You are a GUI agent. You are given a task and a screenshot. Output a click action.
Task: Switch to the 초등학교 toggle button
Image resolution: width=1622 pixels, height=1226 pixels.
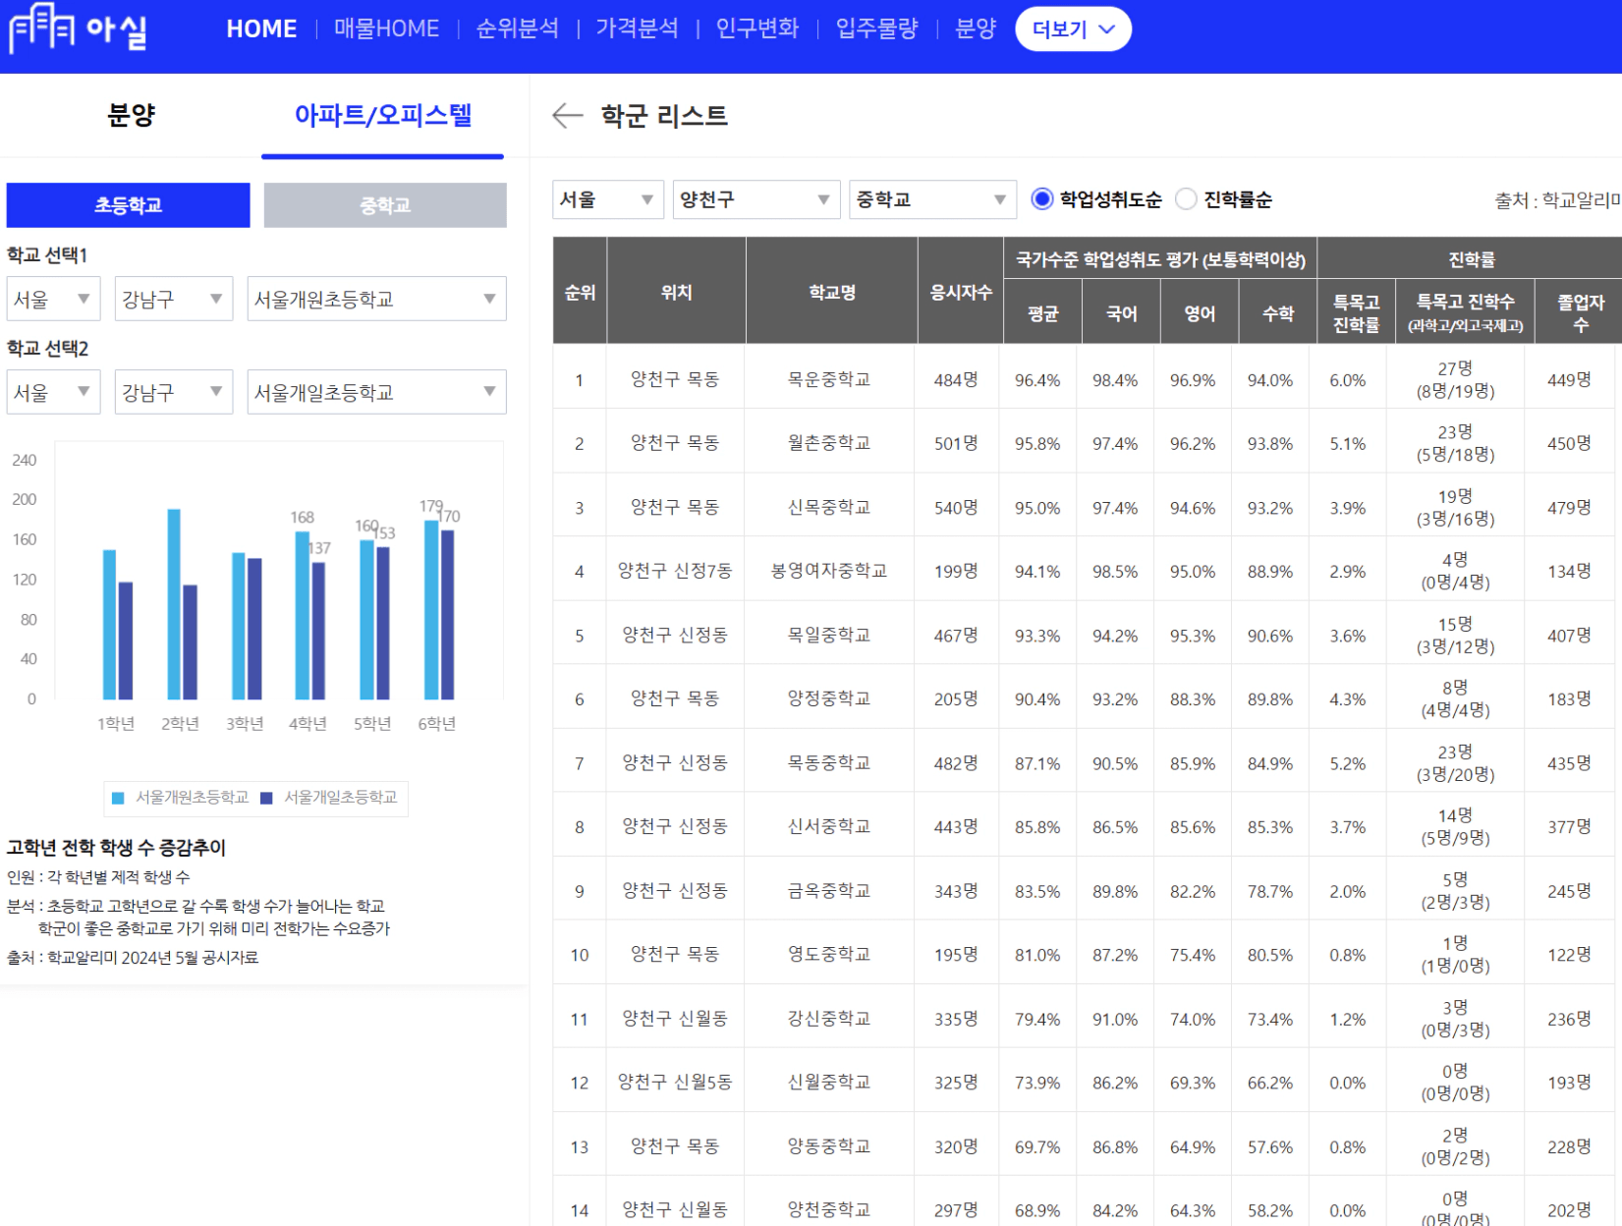pos(128,205)
